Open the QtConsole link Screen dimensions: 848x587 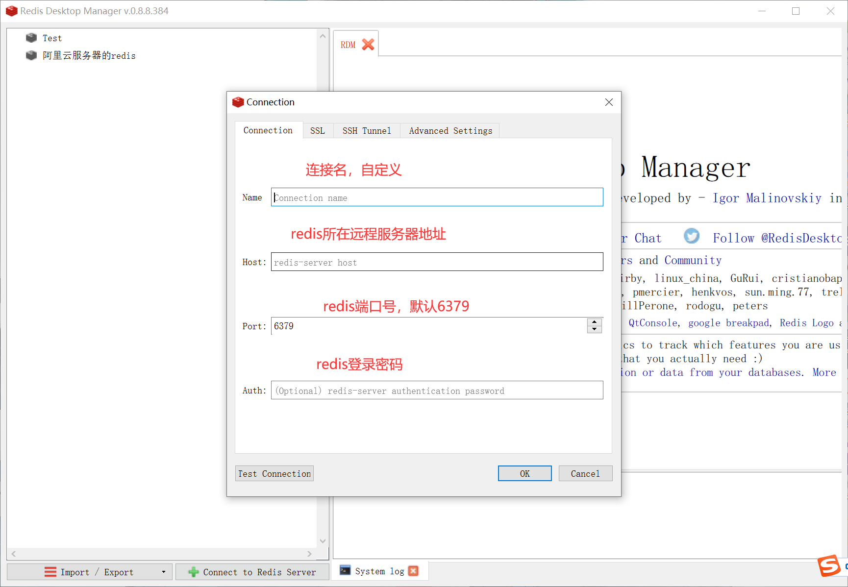pos(653,323)
